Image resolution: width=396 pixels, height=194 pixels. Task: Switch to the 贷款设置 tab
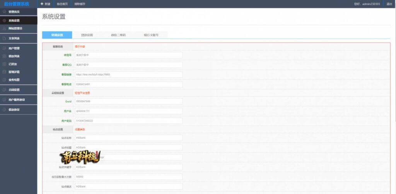(x=87, y=35)
